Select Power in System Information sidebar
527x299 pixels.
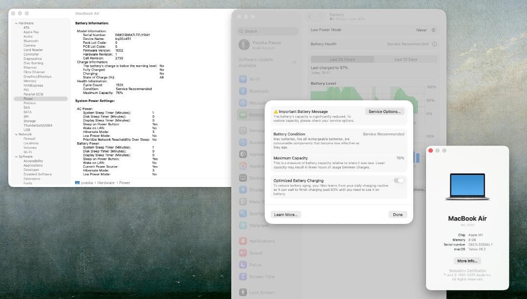pos(41,99)
